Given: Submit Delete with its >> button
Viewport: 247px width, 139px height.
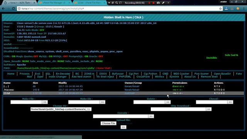Looking at the screenshot, I should coord(167,102).
